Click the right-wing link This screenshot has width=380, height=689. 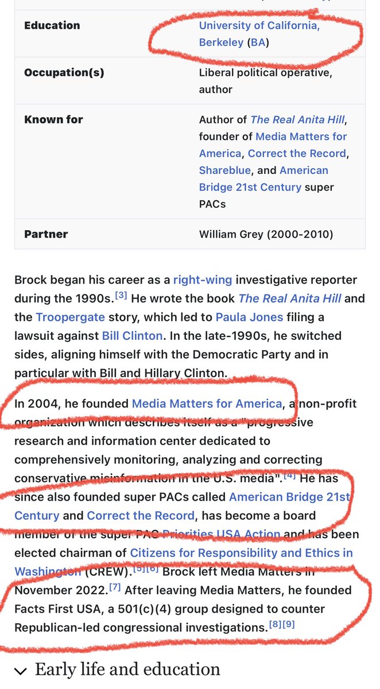pos(203,280)
